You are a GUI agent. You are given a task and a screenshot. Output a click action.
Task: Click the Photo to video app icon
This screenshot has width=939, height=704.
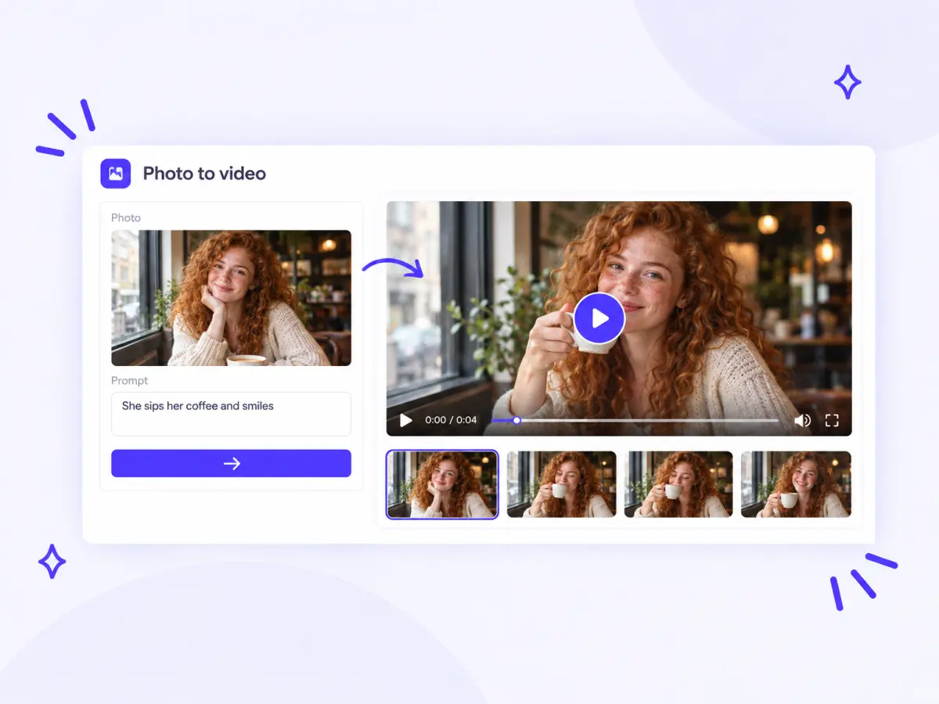pos(116,173)
